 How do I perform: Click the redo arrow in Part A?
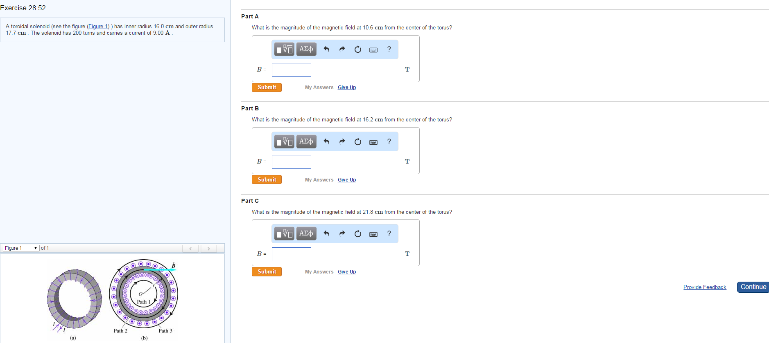pos(342,49)
